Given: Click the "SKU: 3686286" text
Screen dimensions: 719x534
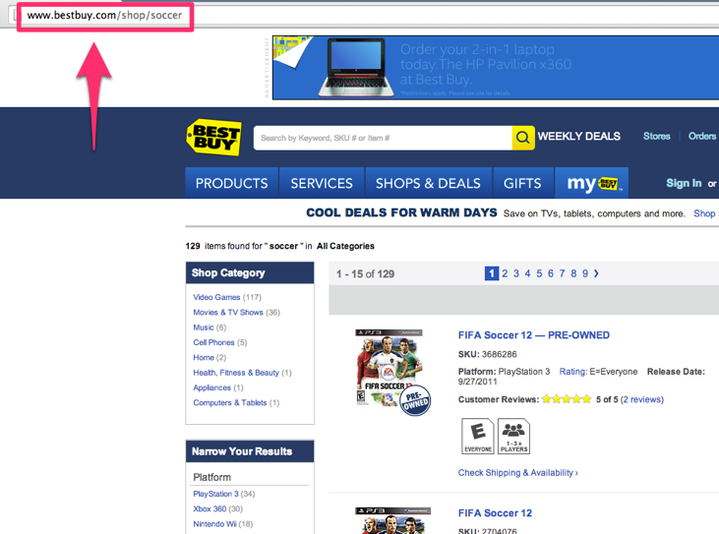Looking at the screenshot, I should (488, 354).
